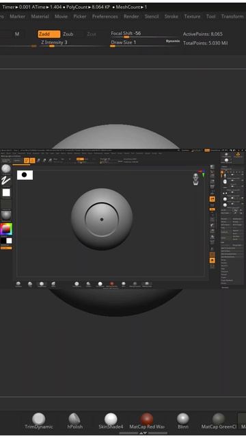Click white reference thumbnail with black dot
This screenshot has width=246, height=438.
pyautogui.click(x=25, y=175)
